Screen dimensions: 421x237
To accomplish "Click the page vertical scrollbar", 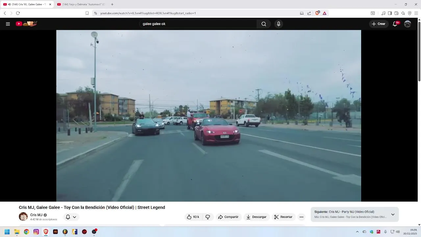I will pos(419,51).
